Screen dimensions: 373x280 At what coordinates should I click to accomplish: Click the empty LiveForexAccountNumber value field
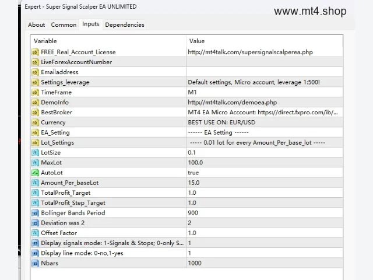pos(265,62)
